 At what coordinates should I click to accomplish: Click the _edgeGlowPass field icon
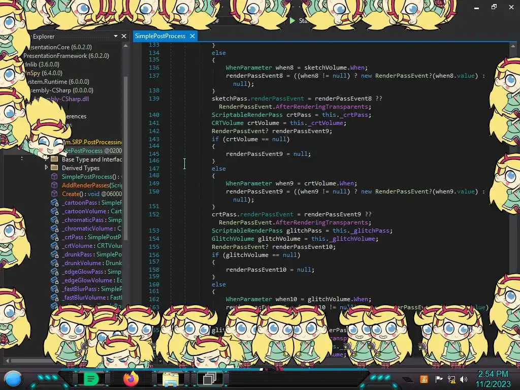tap(54, 271)
